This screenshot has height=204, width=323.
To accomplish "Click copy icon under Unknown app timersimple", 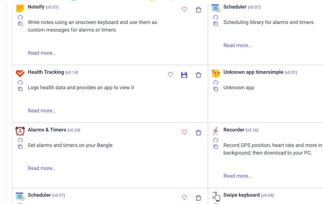I will pos(216,89).
